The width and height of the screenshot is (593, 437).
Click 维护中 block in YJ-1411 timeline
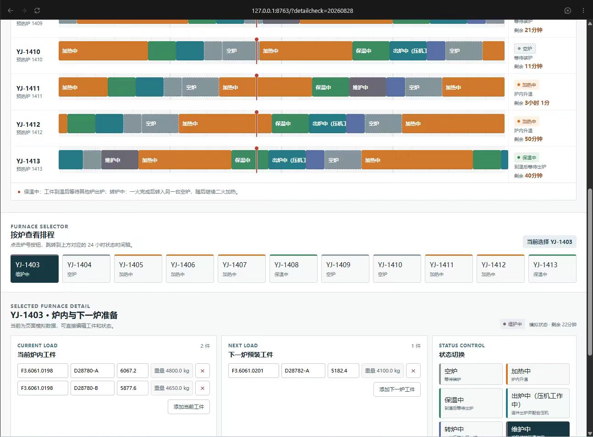pyautogui.click(x=368, y=87)
